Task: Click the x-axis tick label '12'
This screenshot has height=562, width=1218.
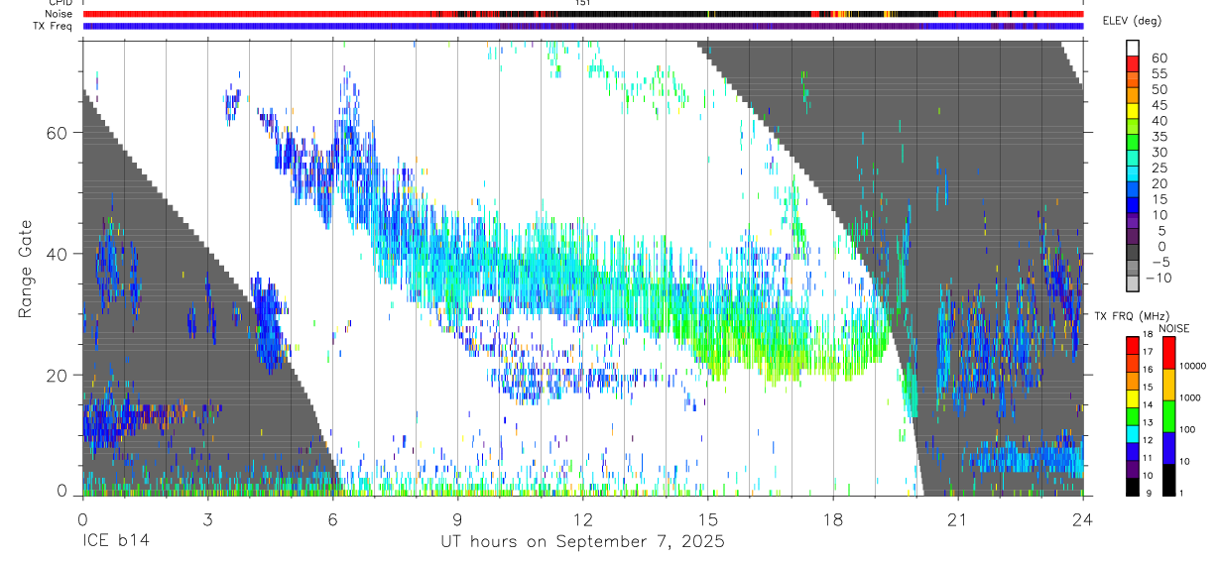Action: (x=582, y=518)
